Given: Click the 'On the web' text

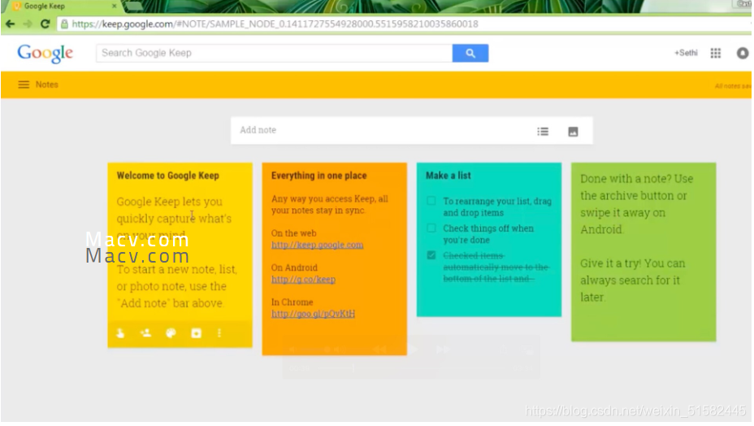Looking at the screenshot, I should pos(294,233).
